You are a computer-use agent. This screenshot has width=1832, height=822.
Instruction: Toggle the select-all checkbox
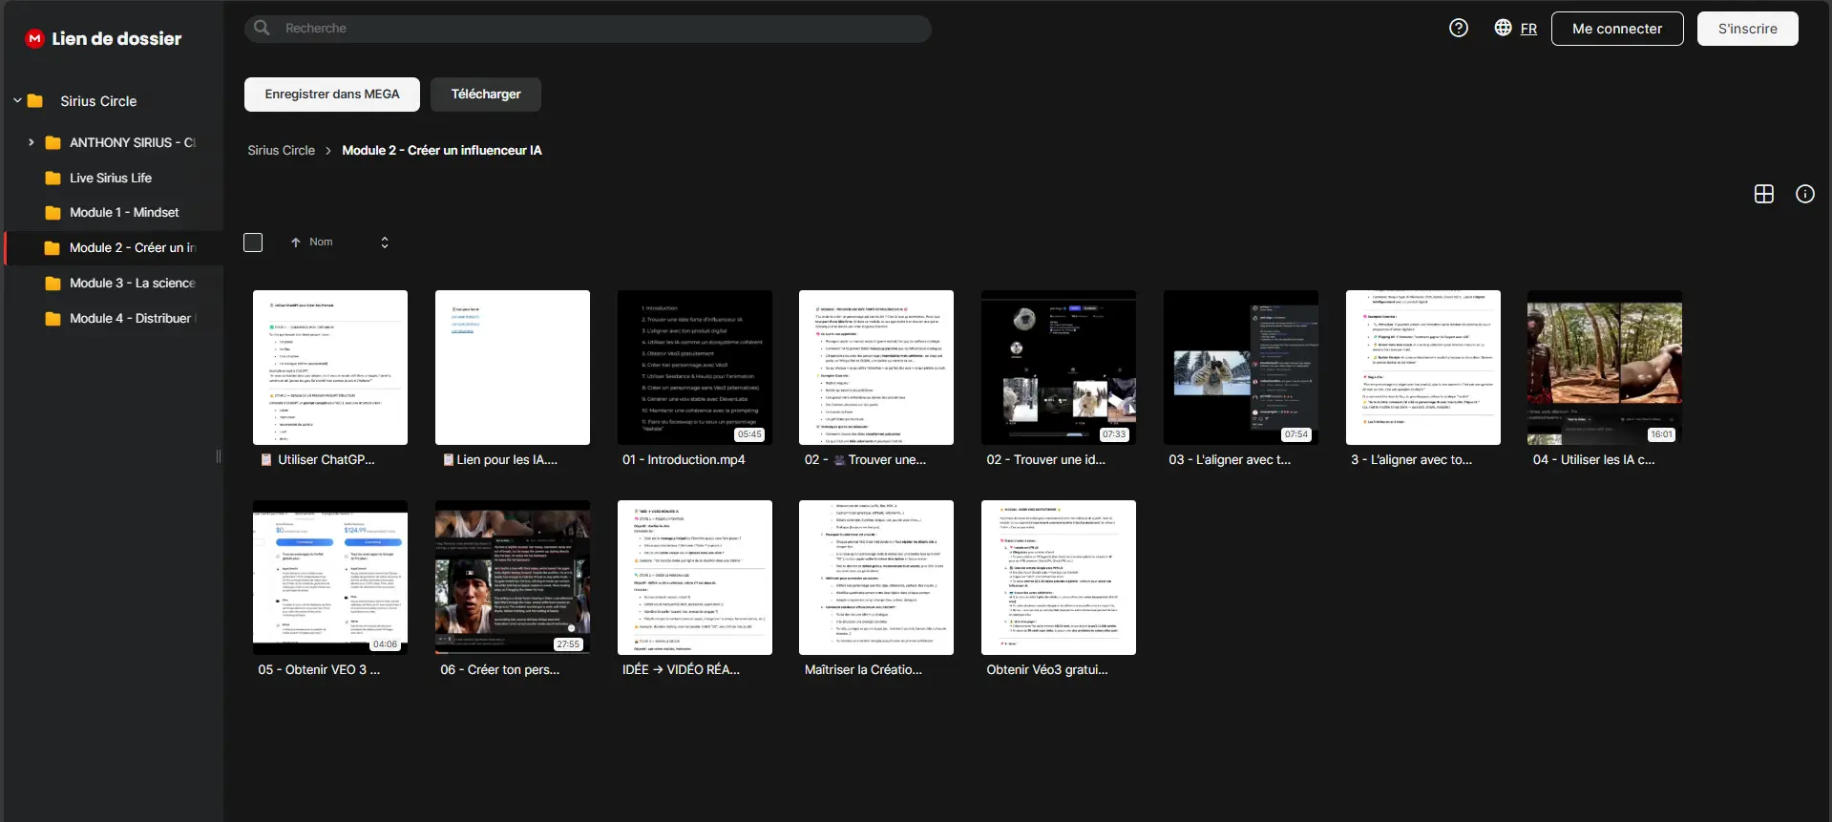(253, 242)
